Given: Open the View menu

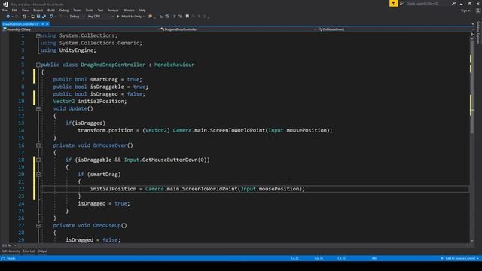Looking at the screenshot, I should (x=25, y=11).
